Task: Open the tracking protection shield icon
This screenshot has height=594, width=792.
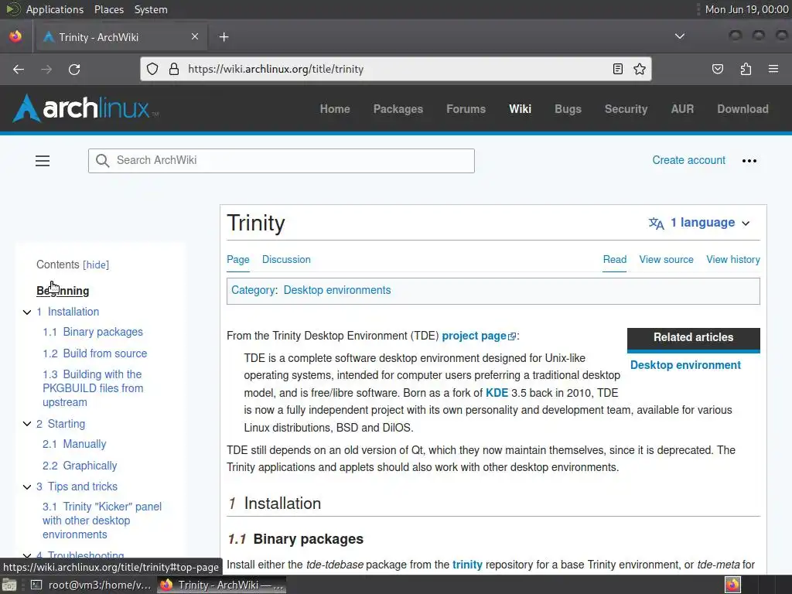Action: click(152, 69)
